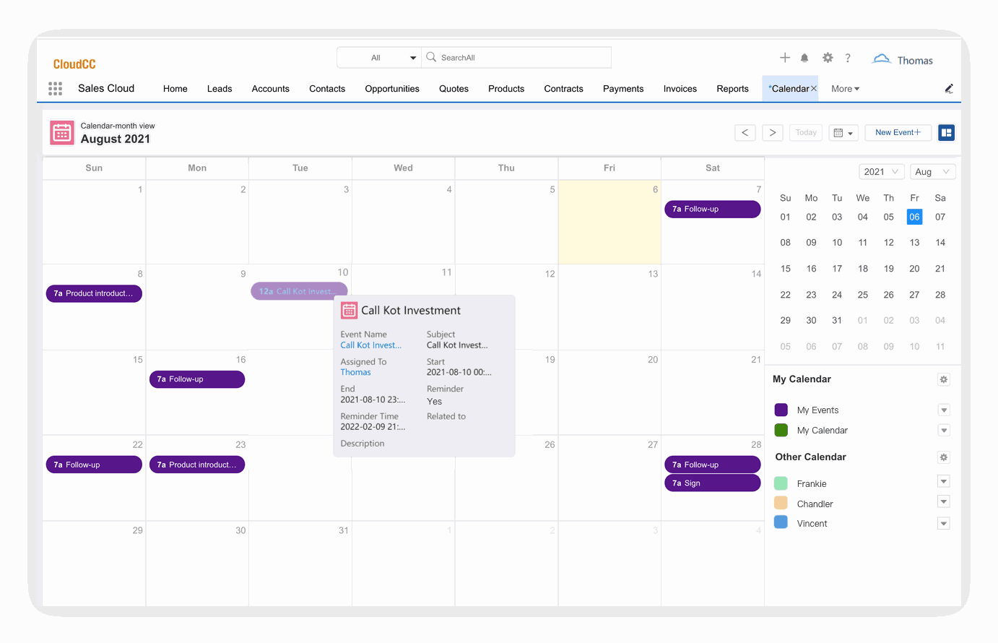Open the Reports tab

coord(732,89)
